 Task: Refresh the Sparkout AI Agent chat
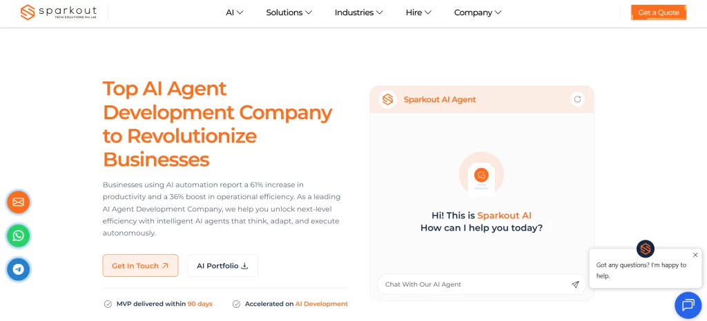(x=577, y=99)
